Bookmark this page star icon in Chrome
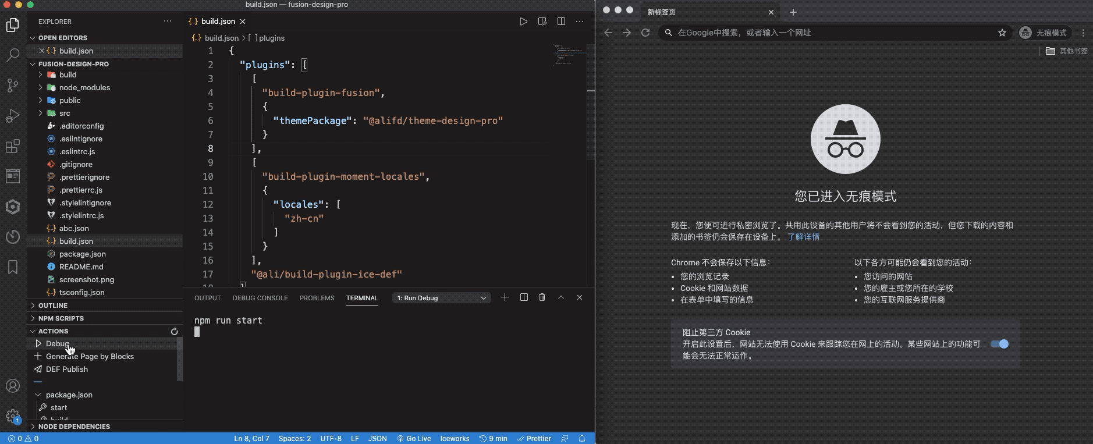 [x=1002, y=33]
